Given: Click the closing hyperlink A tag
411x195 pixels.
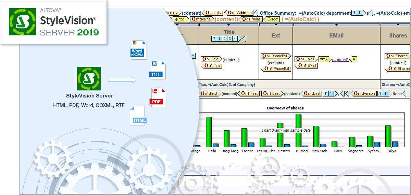Looking at the screenshot, I should click(x=353, y=59).
